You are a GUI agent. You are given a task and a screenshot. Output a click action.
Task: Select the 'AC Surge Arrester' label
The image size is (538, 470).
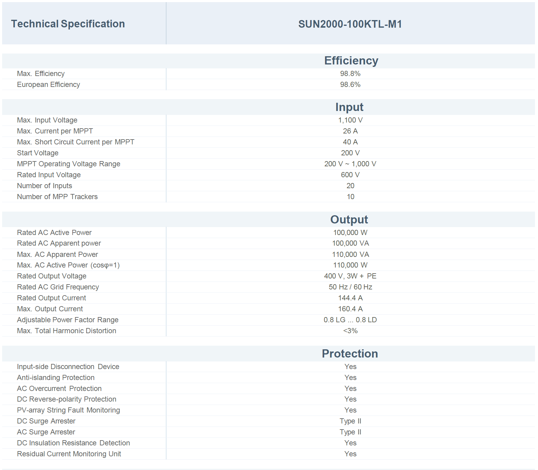point(46,432)
